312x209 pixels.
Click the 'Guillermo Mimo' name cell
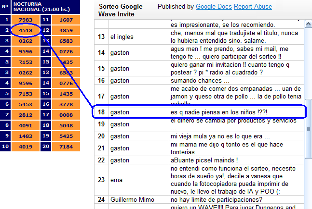(139, 199)
